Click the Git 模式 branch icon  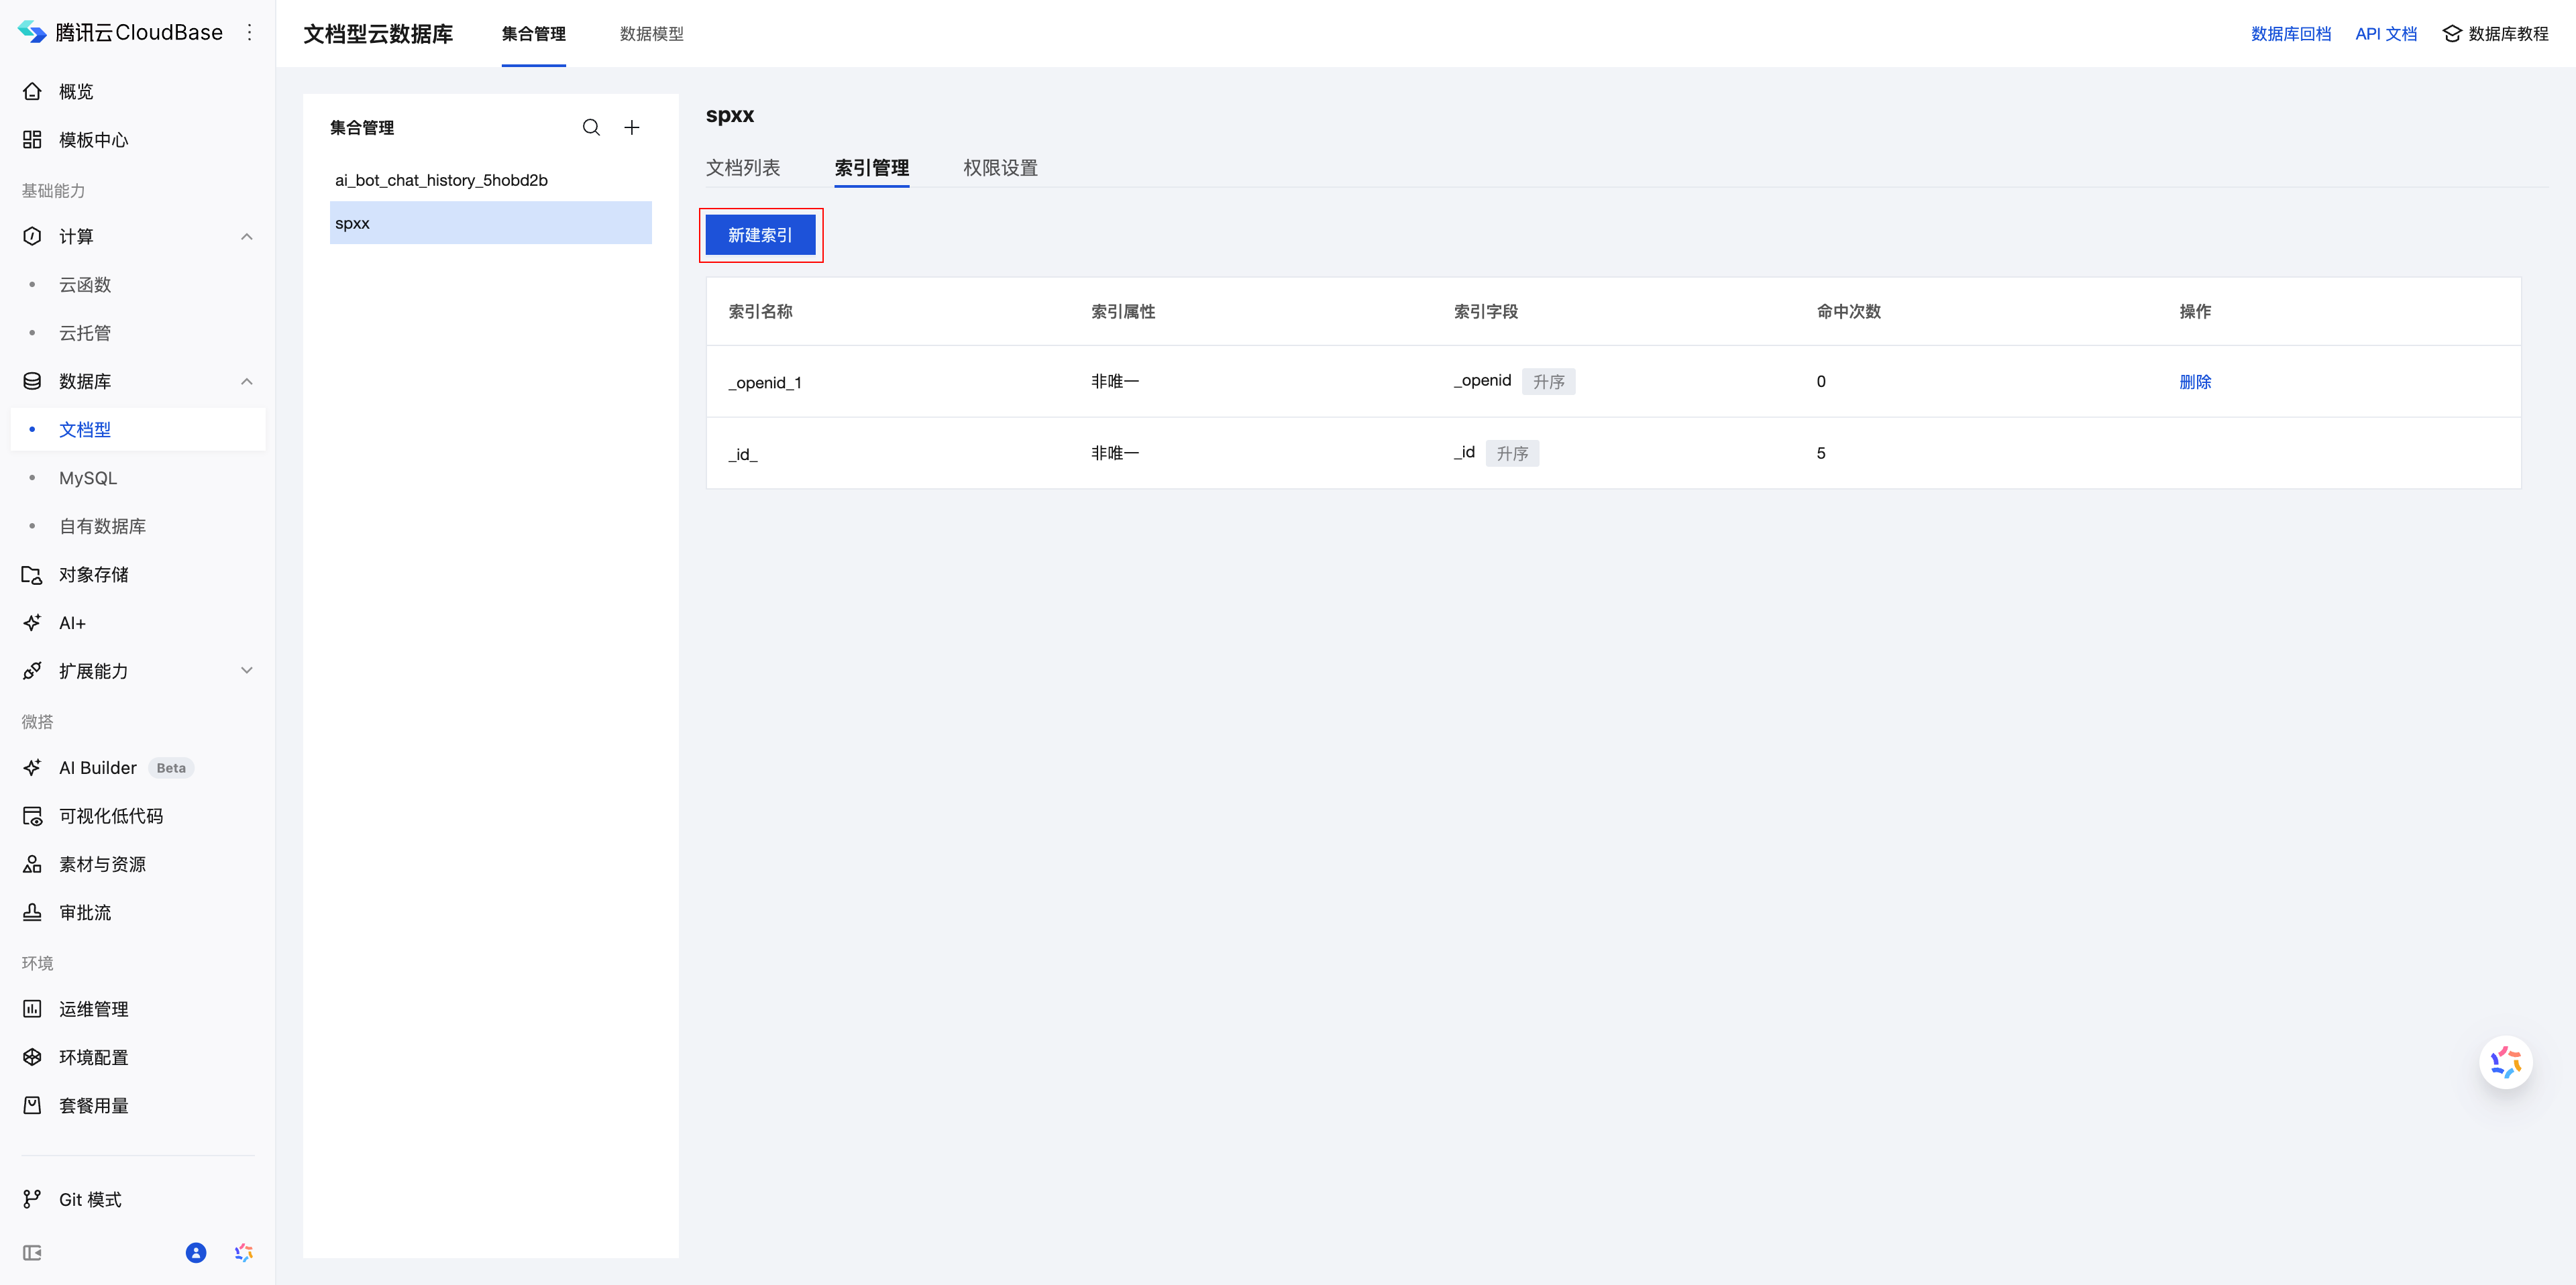[x=32, y=1198]
